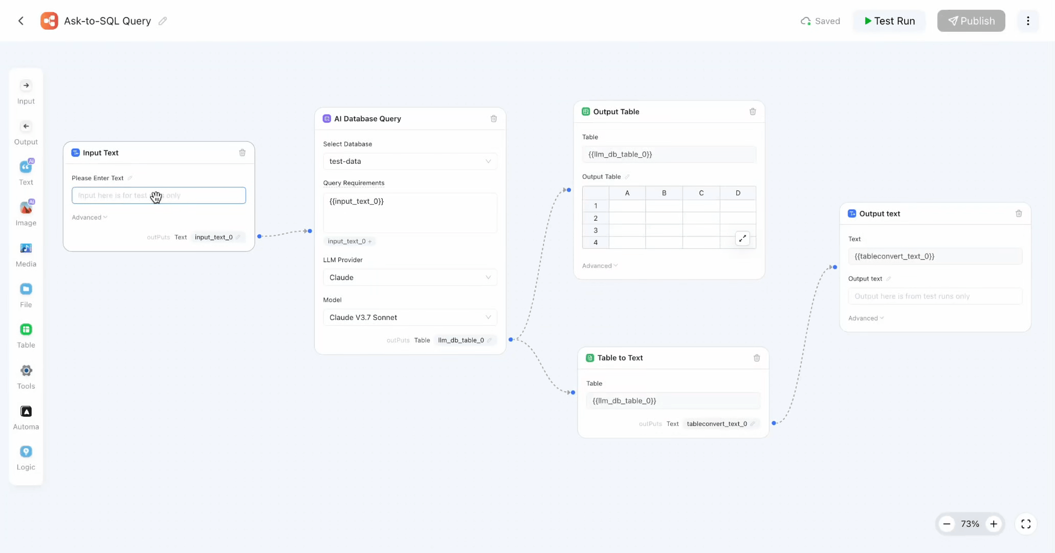
Task: Open the AI Text node from sidebar
Action: tap(26, 172)
